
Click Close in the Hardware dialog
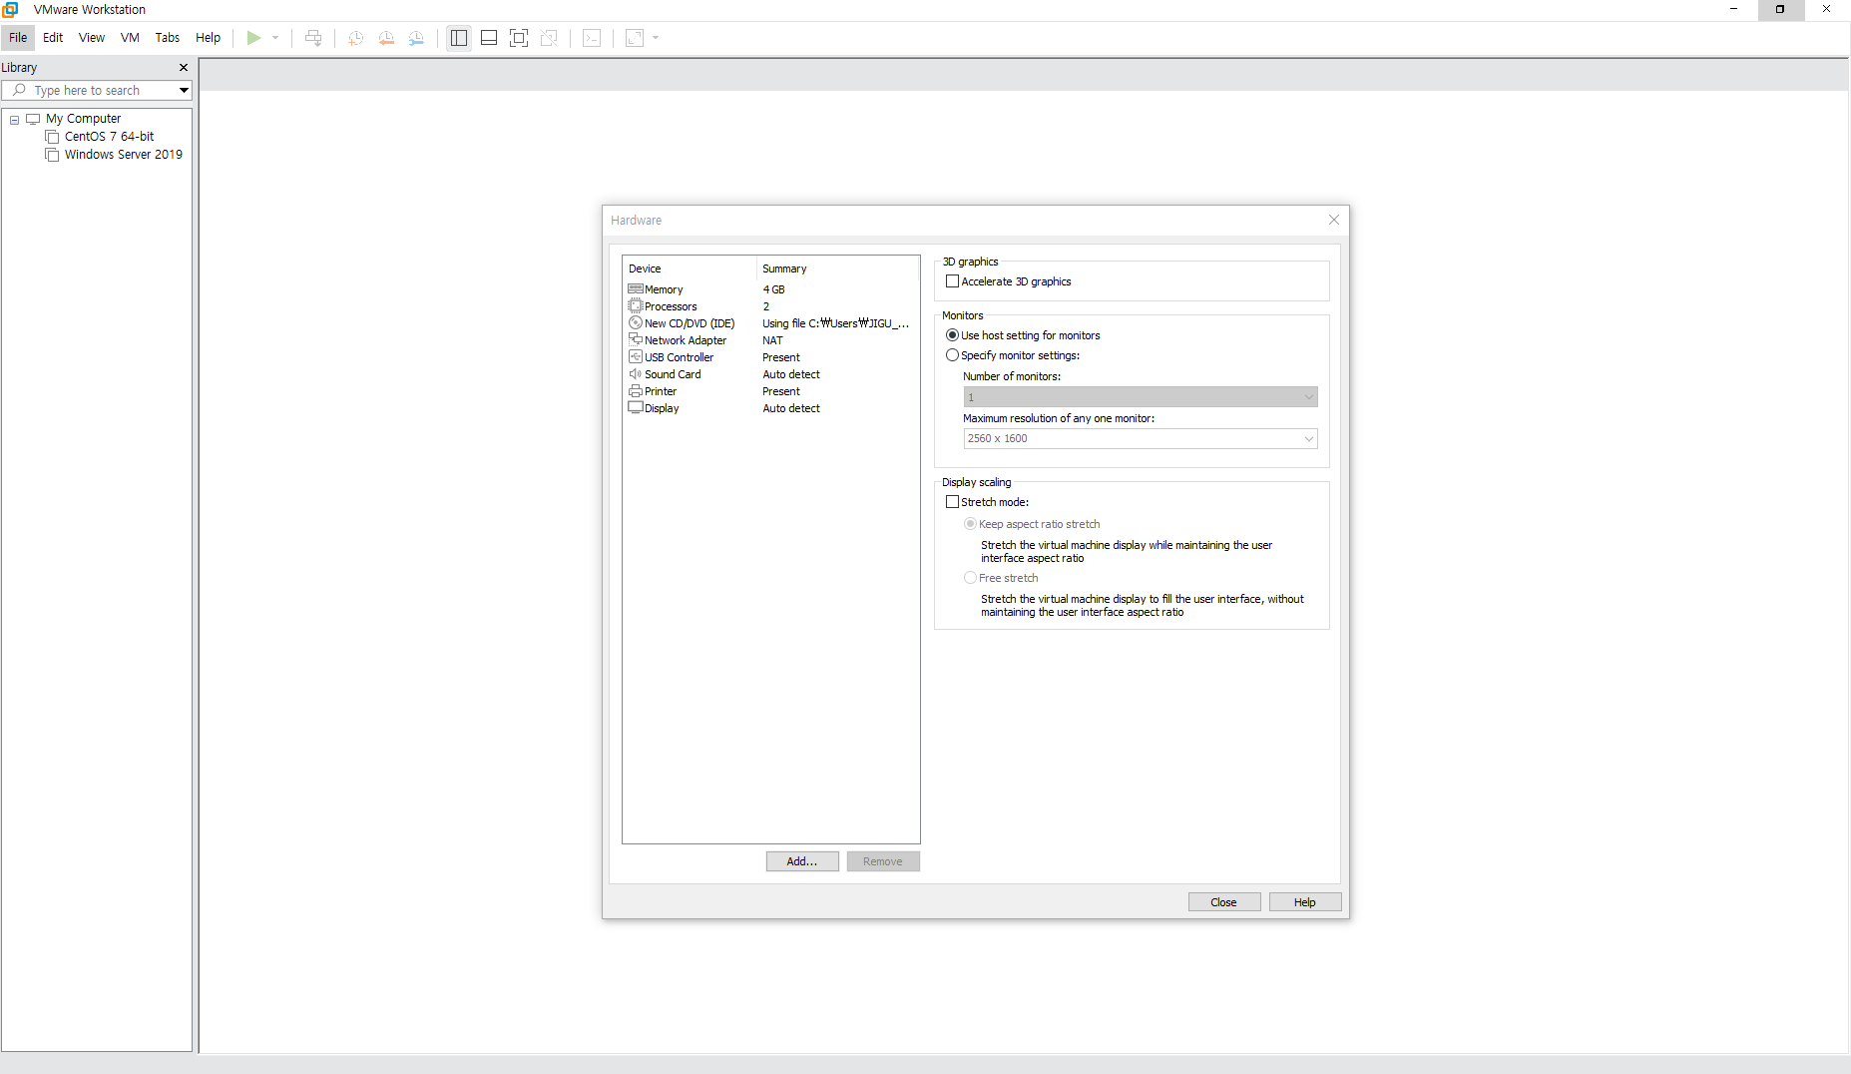point(1224,902)
